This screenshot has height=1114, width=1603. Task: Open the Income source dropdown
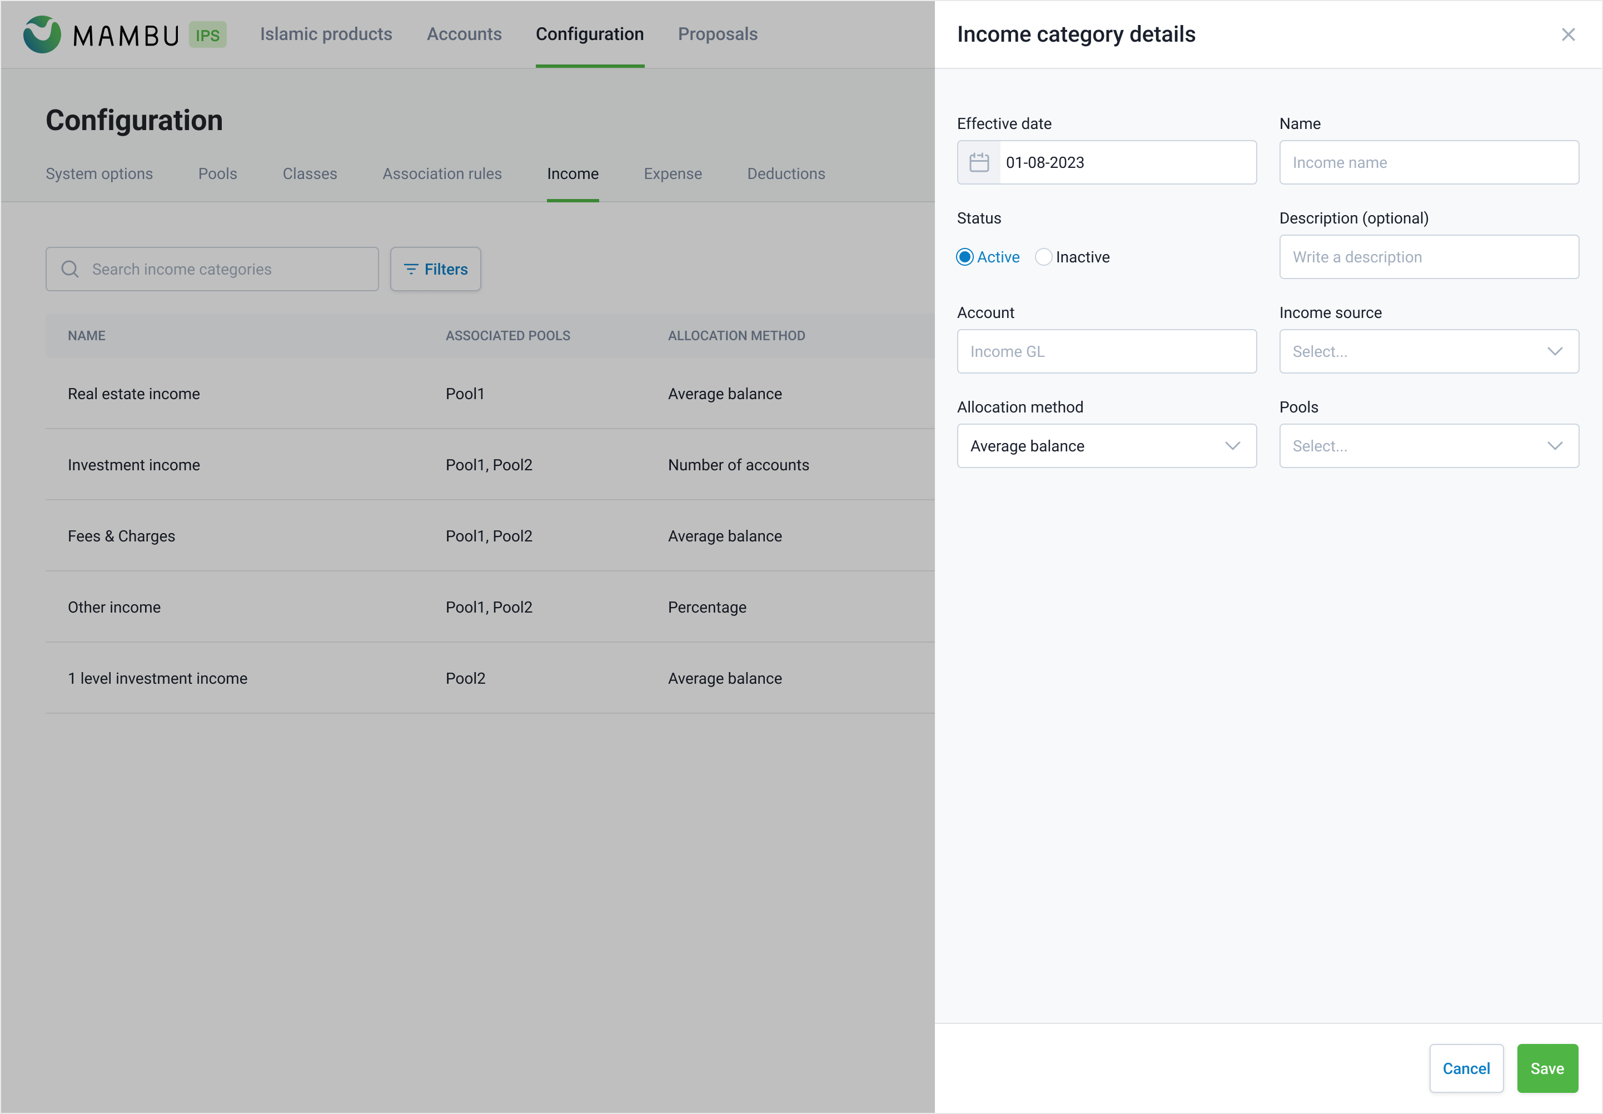pos(1428,352)
